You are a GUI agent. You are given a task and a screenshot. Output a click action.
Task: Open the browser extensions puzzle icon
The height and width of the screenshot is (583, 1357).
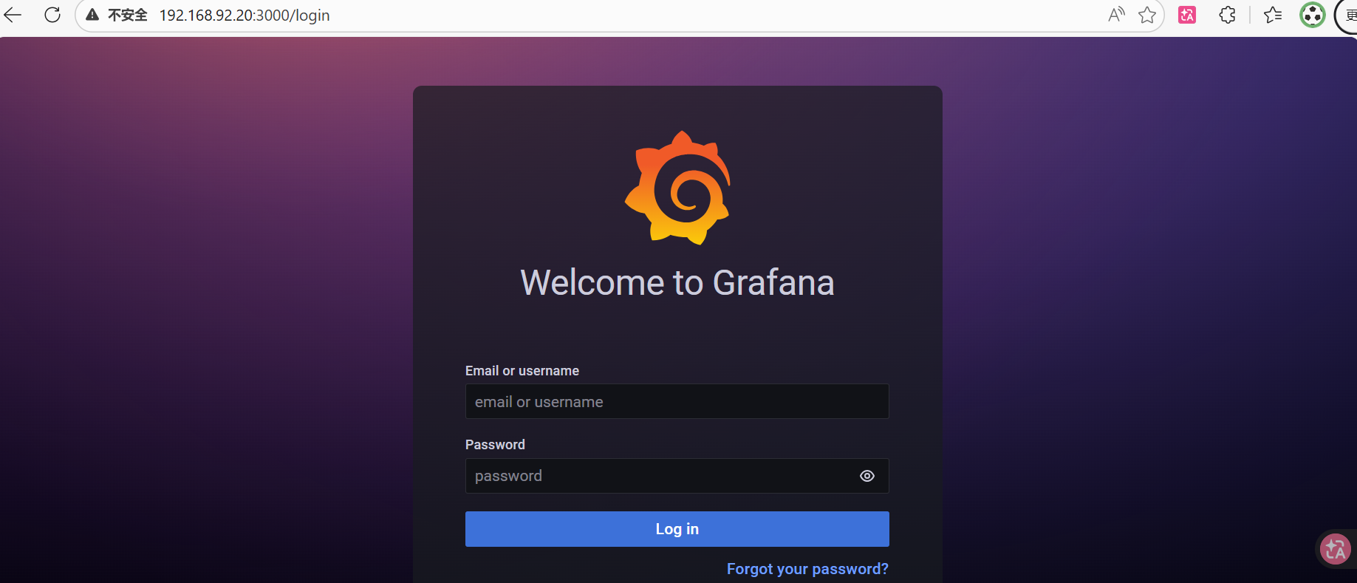point(1227,15)
